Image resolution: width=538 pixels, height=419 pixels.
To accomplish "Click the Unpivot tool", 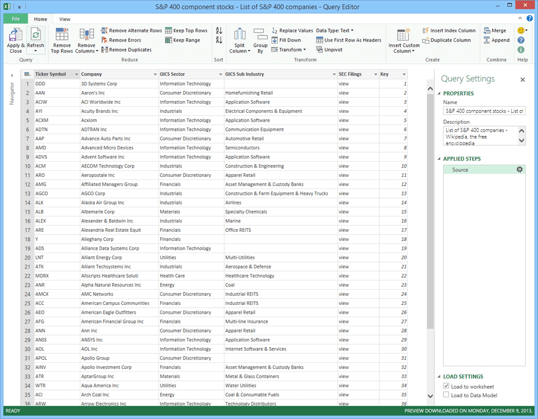I will tap(329, 50).
